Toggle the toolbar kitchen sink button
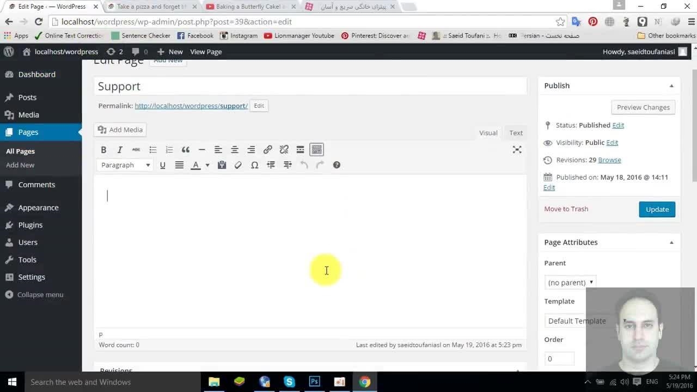Viewport: 697px width, 392px height. click(316, 150)
